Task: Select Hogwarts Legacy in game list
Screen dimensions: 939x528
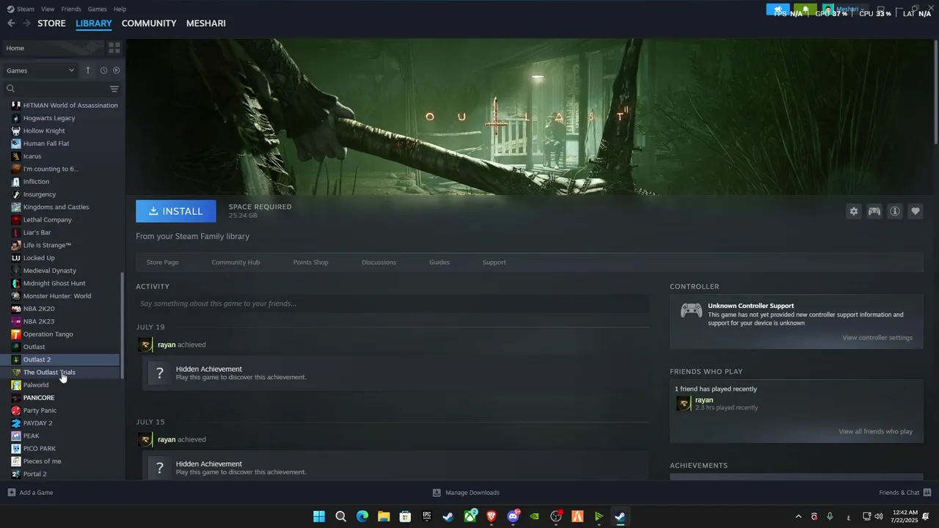Action: pos(49,118)
